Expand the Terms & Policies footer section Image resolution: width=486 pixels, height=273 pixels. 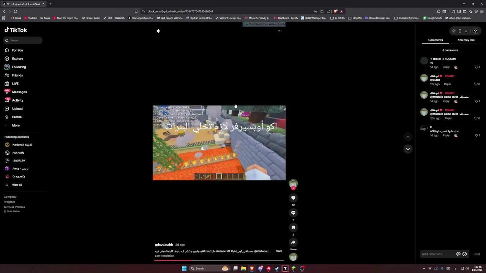[14, 207]
